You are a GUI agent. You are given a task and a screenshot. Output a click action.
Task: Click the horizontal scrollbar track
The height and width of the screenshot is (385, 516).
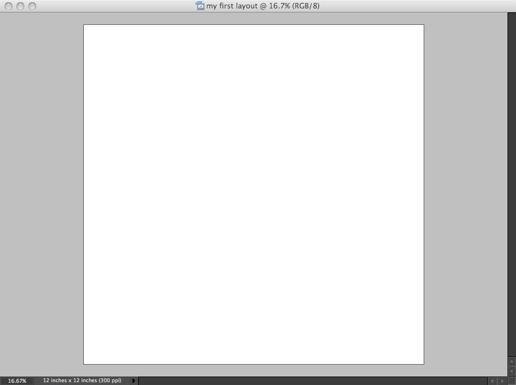click(x=312, y=381)
